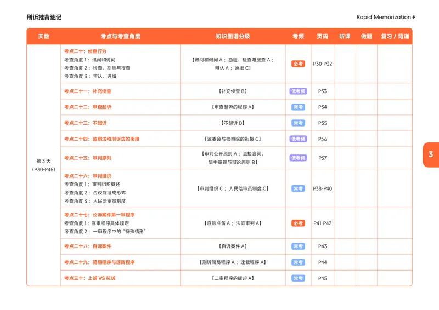The image size is (439, 310).
Task: Click page number P43
Action: pos(322,246)
